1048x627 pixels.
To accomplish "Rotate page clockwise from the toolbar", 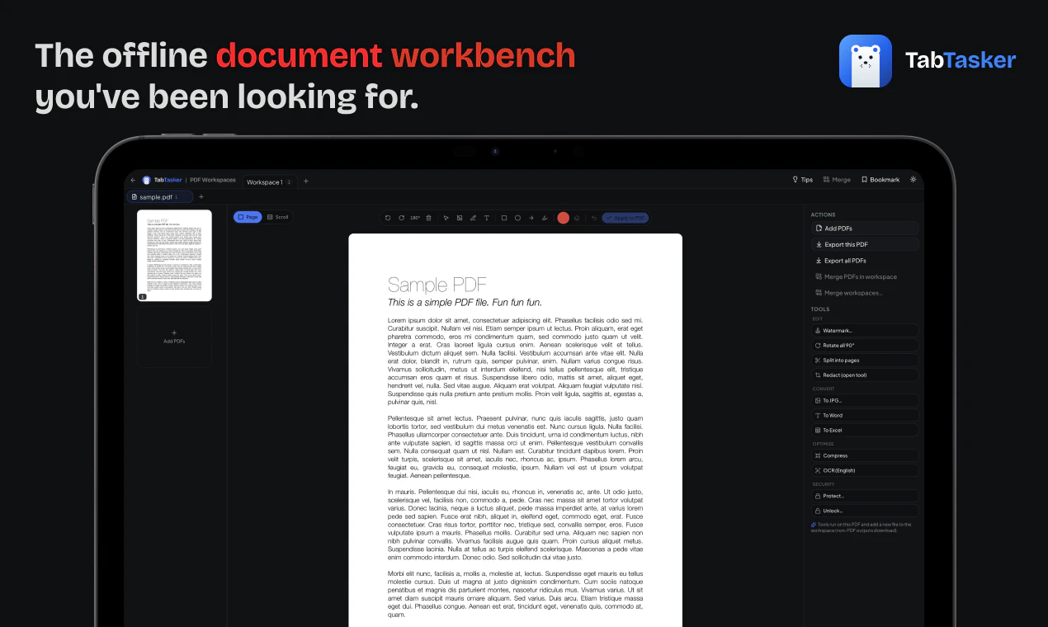I will 401,218.
